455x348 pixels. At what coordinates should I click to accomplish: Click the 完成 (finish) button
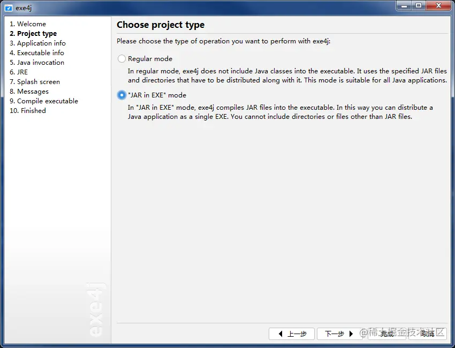coord(387,334)
